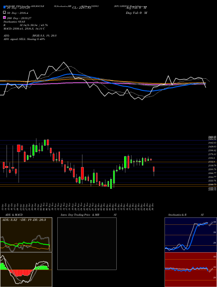The height and width of the screenshot is (287, 217).
Task: Click the 'ADX & MACD' panel title
Action: [14, 215]
